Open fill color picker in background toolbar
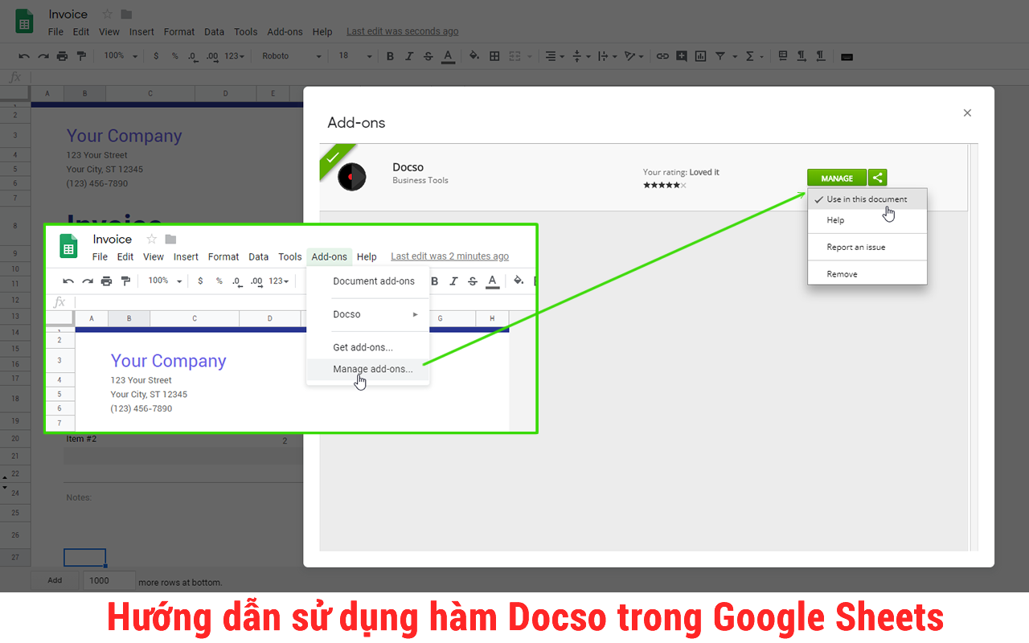The width and height of the screenshot is (1029, 643). tap(474, 56)
